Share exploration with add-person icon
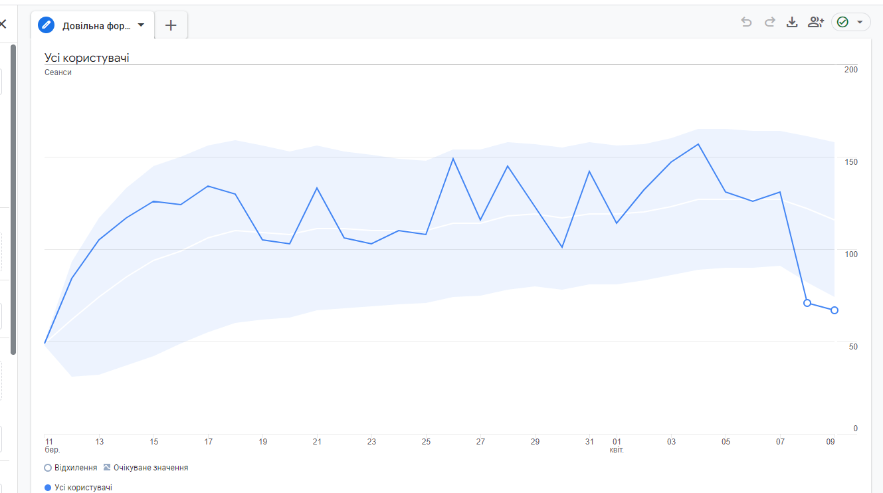 (x=815, y=22)
